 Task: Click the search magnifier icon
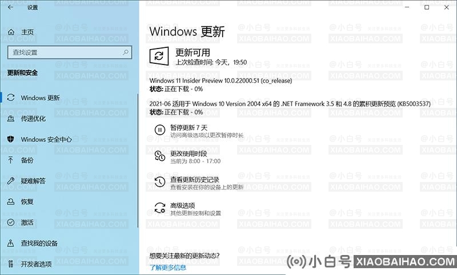pos(126,52)
